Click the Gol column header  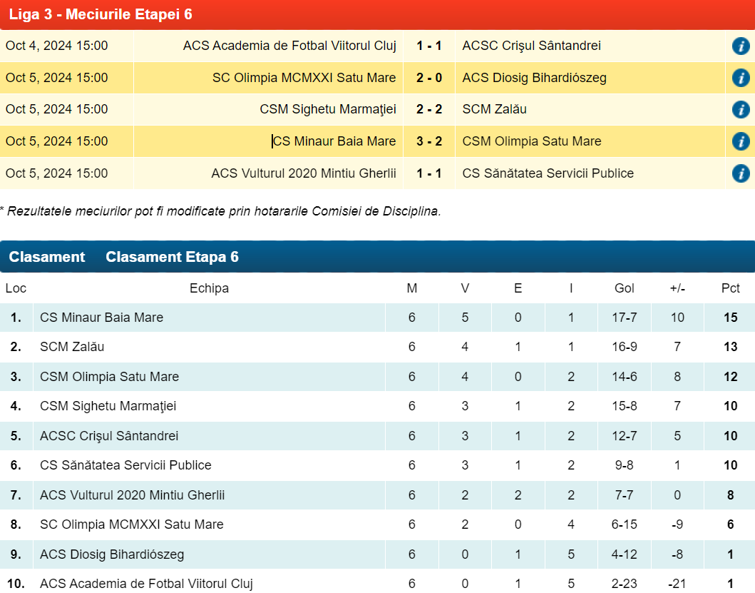point(624,288)
